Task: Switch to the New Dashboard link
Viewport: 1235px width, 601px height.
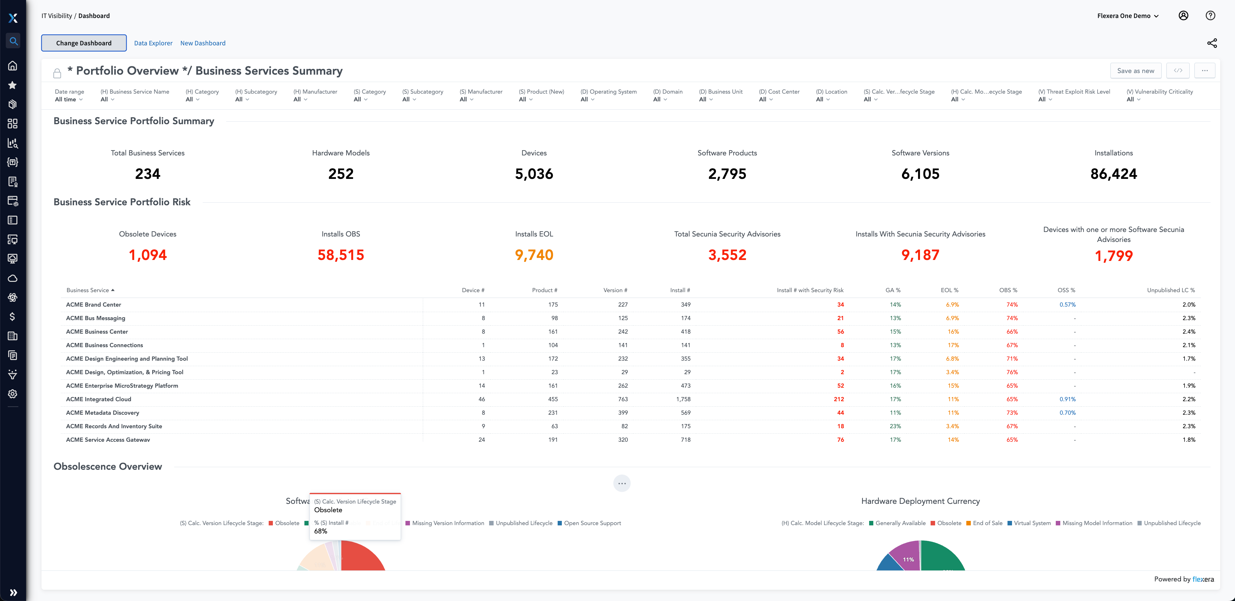Action: pyautogui.click(x=202, y=43)
